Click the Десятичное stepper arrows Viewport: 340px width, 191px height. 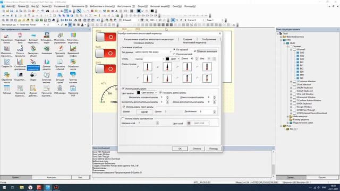pos(215,111)
